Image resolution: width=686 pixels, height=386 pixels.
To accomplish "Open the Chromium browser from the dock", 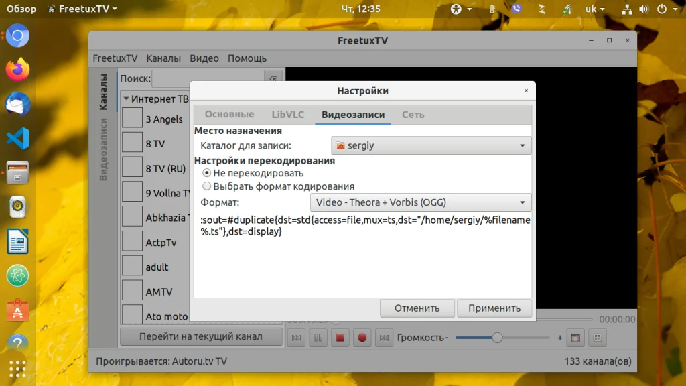I will pyautogui.click(x=17, y=36).
